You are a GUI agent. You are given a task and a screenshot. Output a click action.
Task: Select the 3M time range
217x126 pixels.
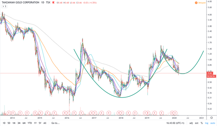19,123
